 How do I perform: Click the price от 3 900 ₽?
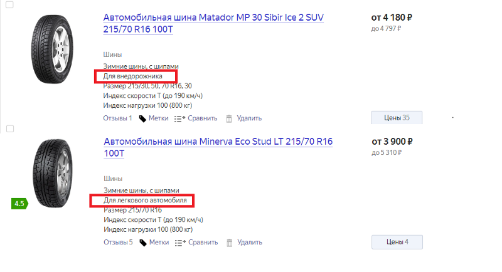[x=392, y=141]
